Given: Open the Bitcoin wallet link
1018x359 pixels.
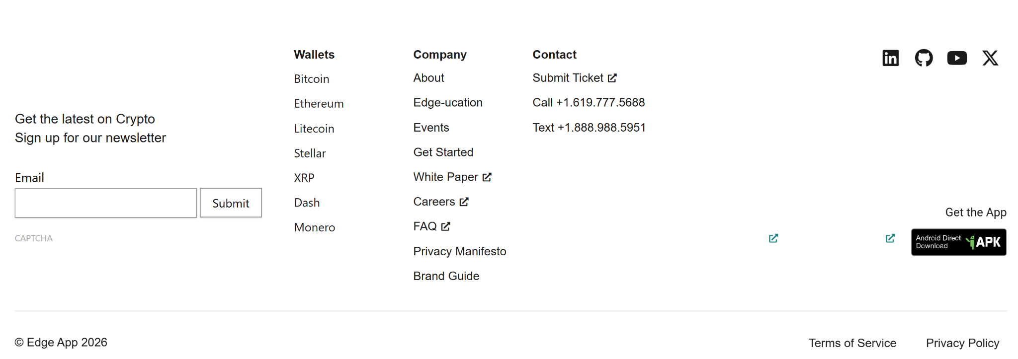Looking at the screenshot, I should coord(312,79).
